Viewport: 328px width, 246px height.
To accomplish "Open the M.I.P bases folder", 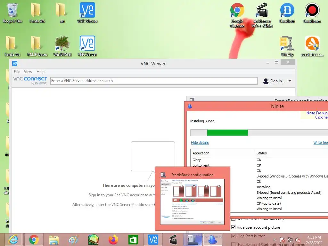I will point(37,46).
